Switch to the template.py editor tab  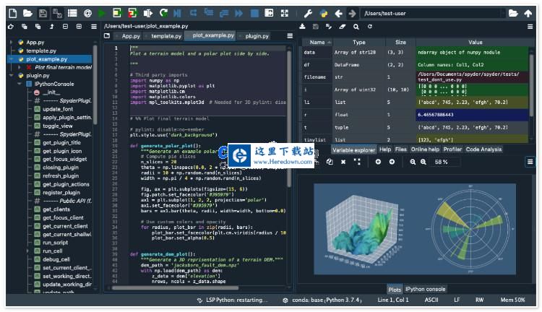[x=166, y=36]
